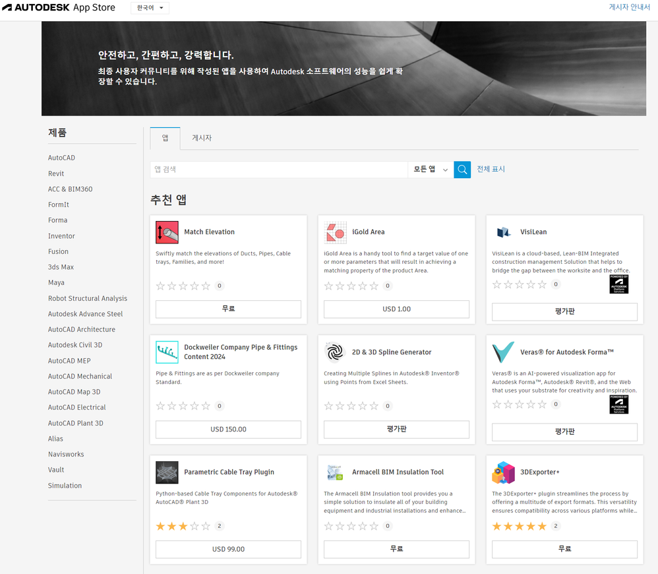Viewport: 658px width, 574px height.
Task: Select Alias in the product list
Action: tap(55, 439)
